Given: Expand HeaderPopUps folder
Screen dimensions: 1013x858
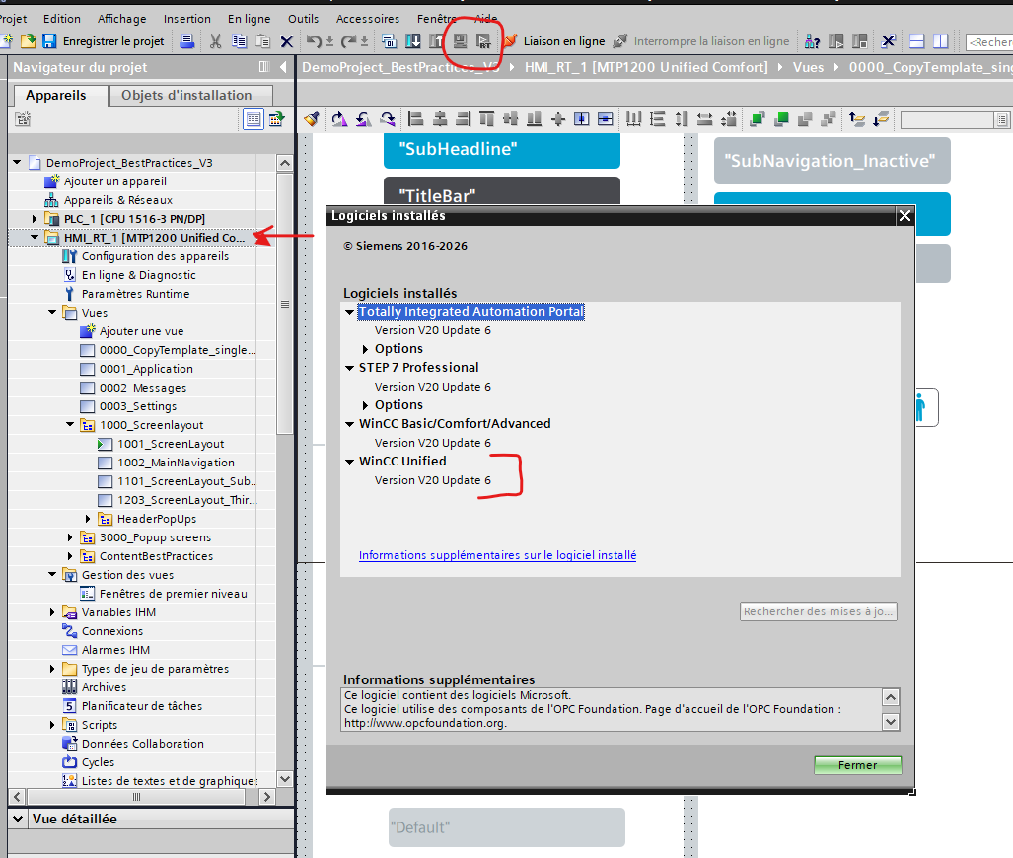Looking at the screenshot, I should pos(88,518).
